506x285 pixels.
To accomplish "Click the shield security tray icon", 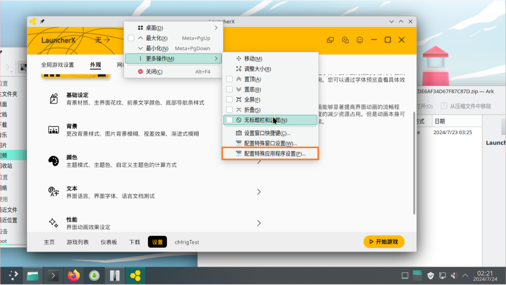I will click(430, 276).
